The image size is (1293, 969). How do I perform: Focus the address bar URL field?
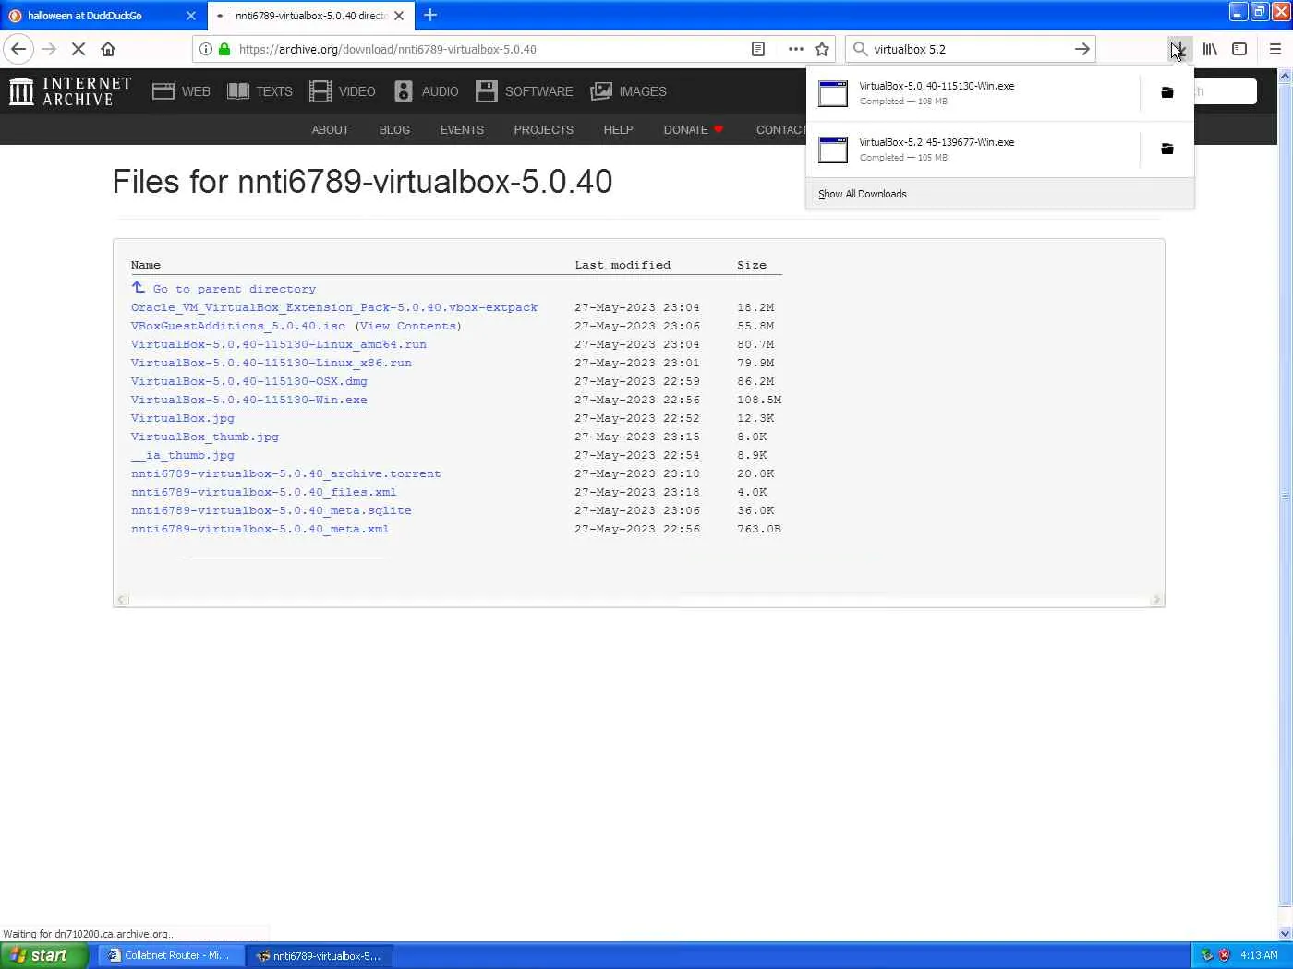click(x=489, y=49)
